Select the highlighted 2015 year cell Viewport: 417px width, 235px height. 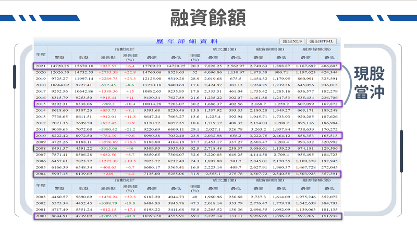[x=41, y=103]
